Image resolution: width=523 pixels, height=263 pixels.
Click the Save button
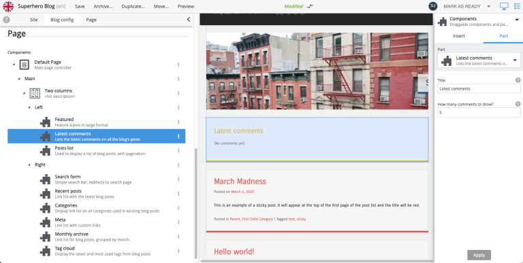80,6
